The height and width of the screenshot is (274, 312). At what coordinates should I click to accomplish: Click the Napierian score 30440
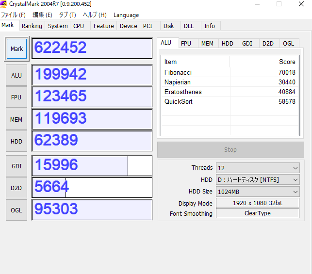tap(287, 82)
